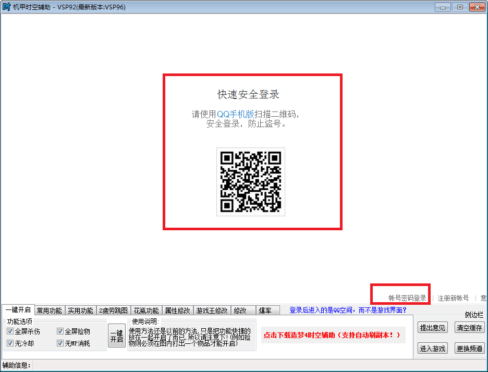Maximize the 机甲时空辅助 window
This screenshot has height=372, width=488.
pos(460,7)
